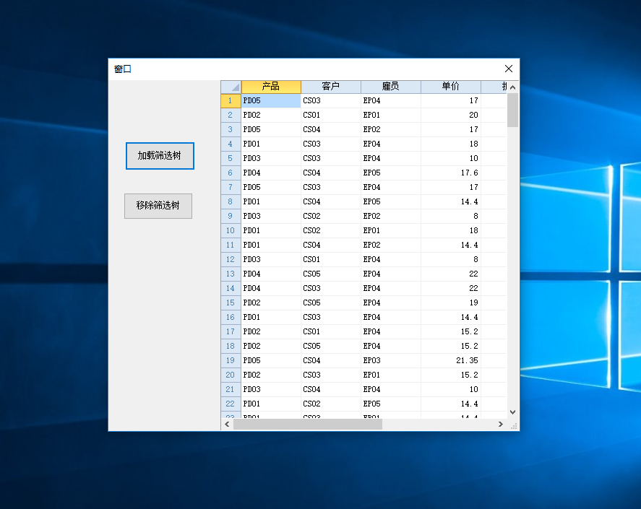This screenshot has width=641, height=509.
Task: Select row header number 22
Action: coord(231,404)
